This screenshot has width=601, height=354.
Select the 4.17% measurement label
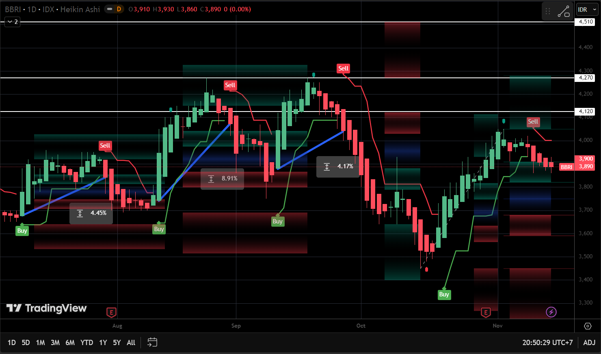pyautogui.click(x=338, y=167)
